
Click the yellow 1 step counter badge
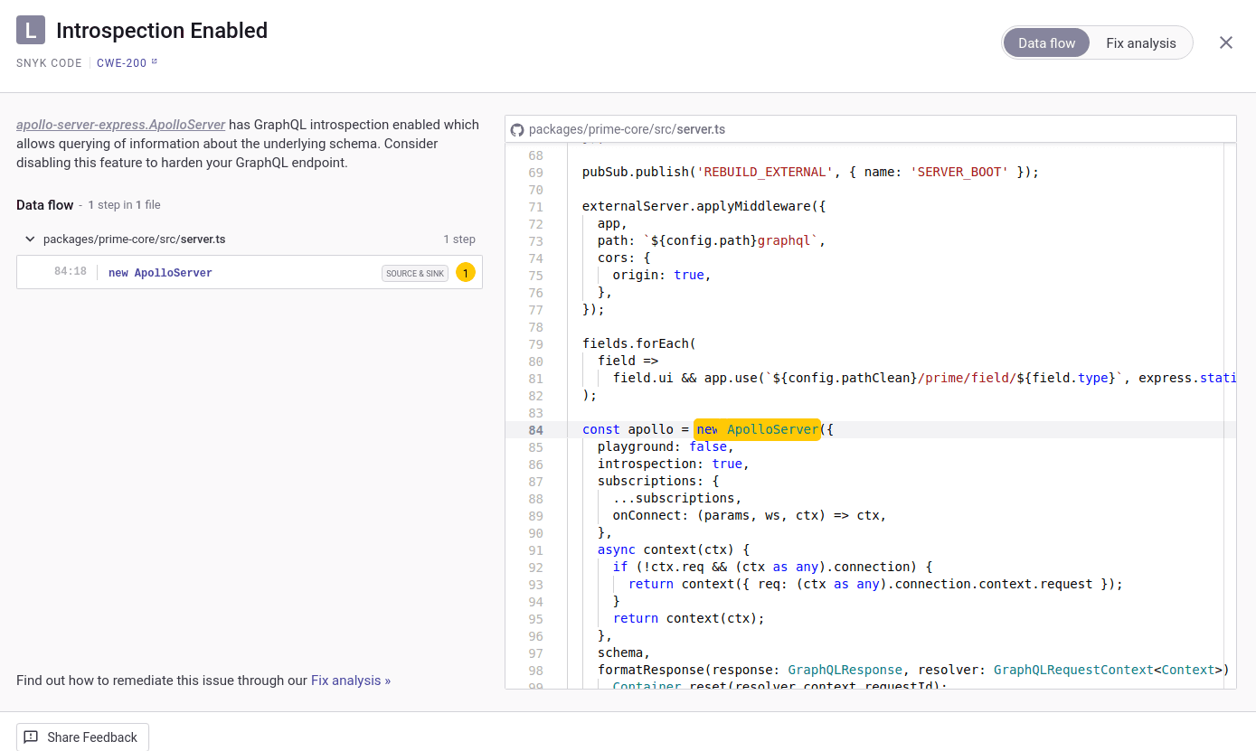coord(466,271)
